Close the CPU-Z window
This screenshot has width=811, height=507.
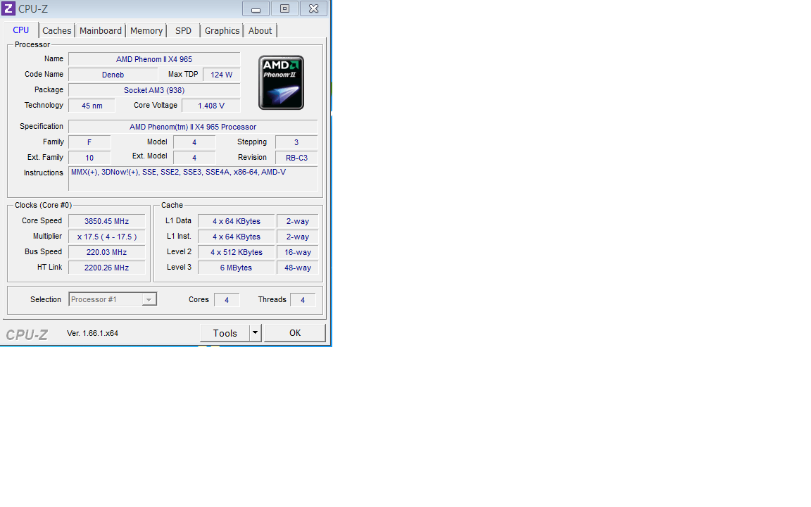(313, 8)
